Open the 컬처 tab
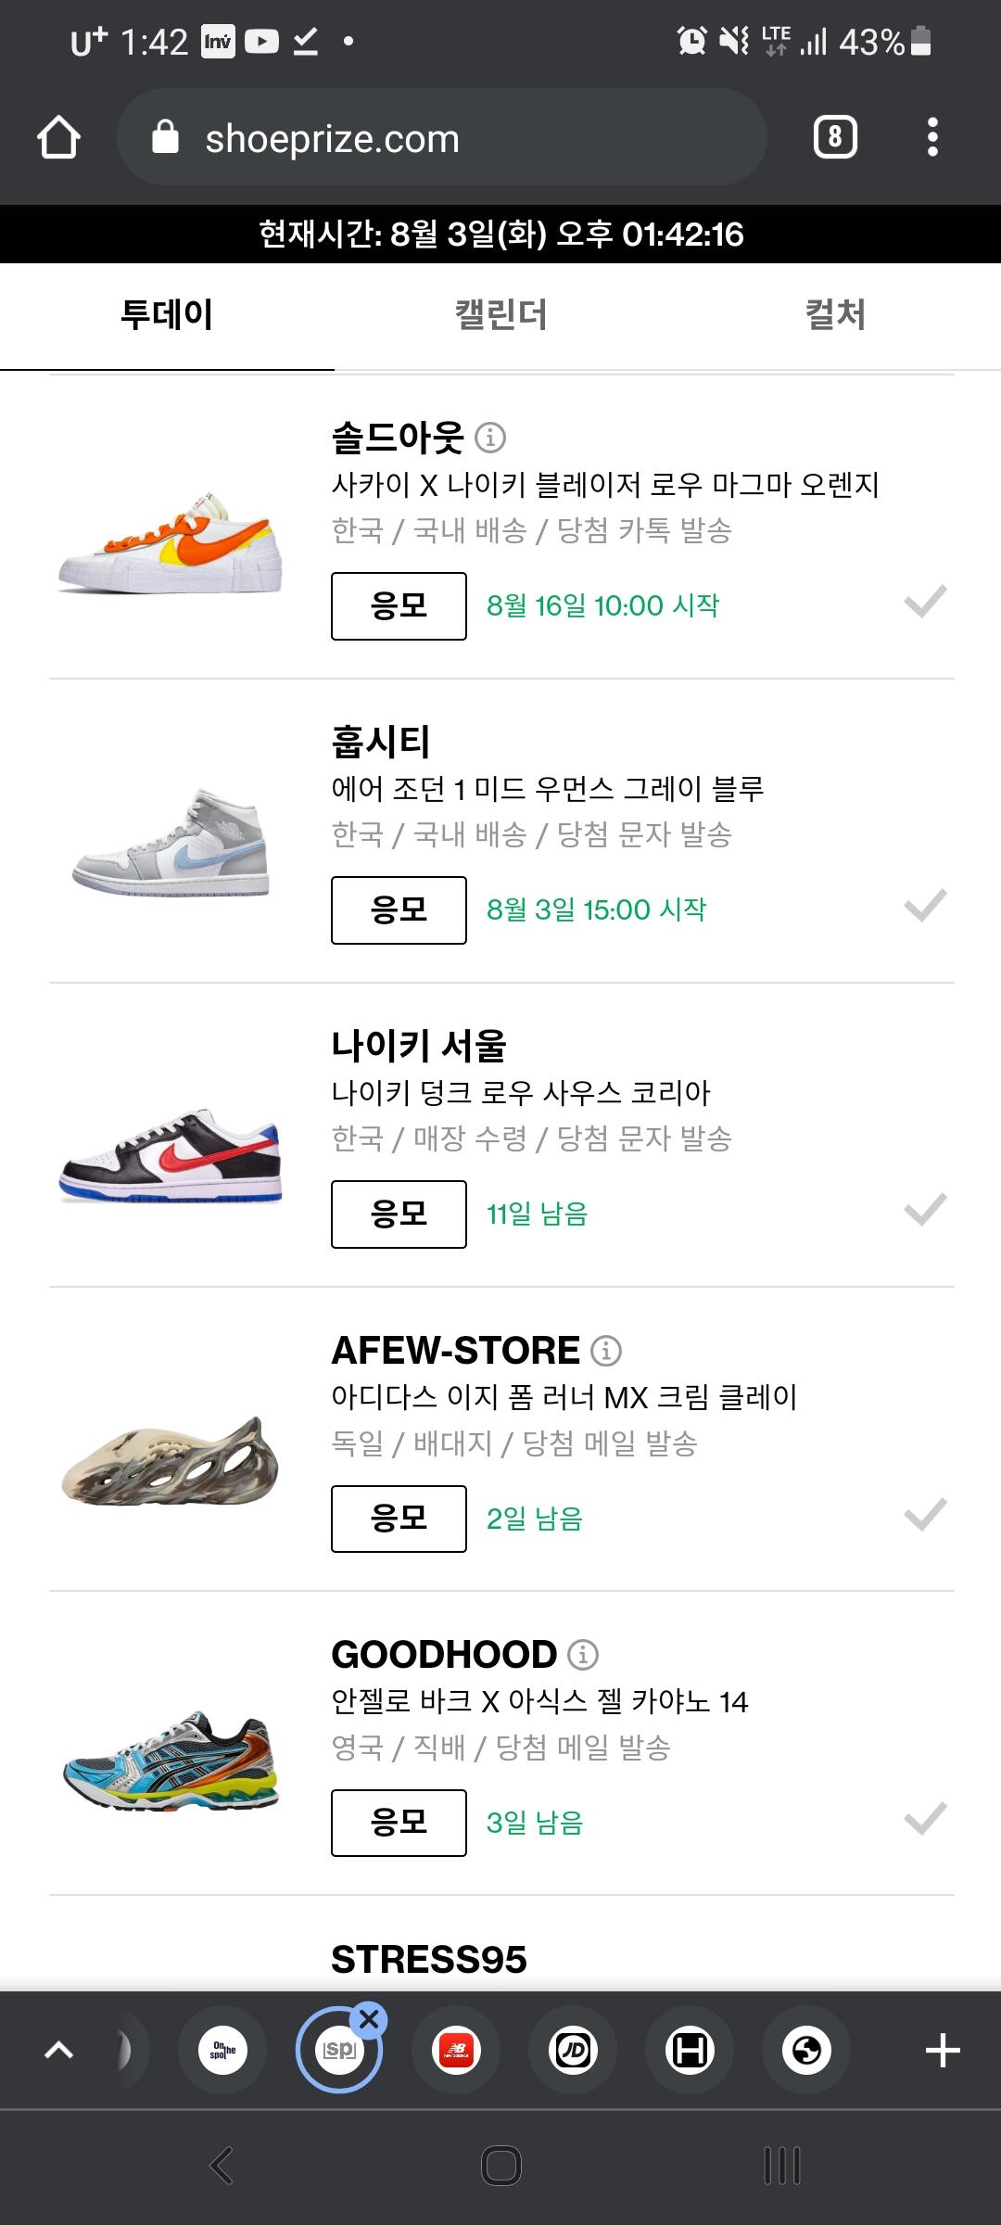Viewport: 1001px width, 2225px height. click(x=834, y=315)
